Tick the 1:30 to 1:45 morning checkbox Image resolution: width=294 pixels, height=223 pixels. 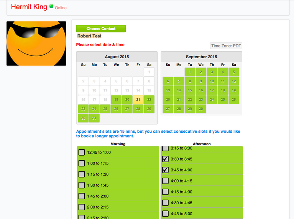82,185
